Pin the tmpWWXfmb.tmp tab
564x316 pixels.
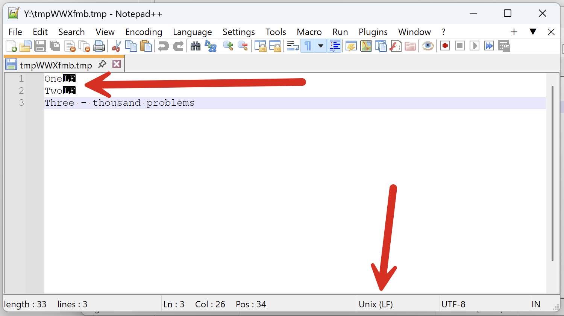(102, 64)
